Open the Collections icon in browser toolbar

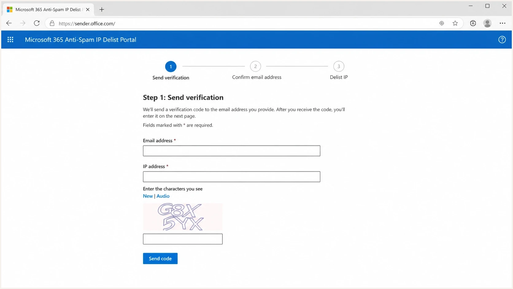coord(473,23)
